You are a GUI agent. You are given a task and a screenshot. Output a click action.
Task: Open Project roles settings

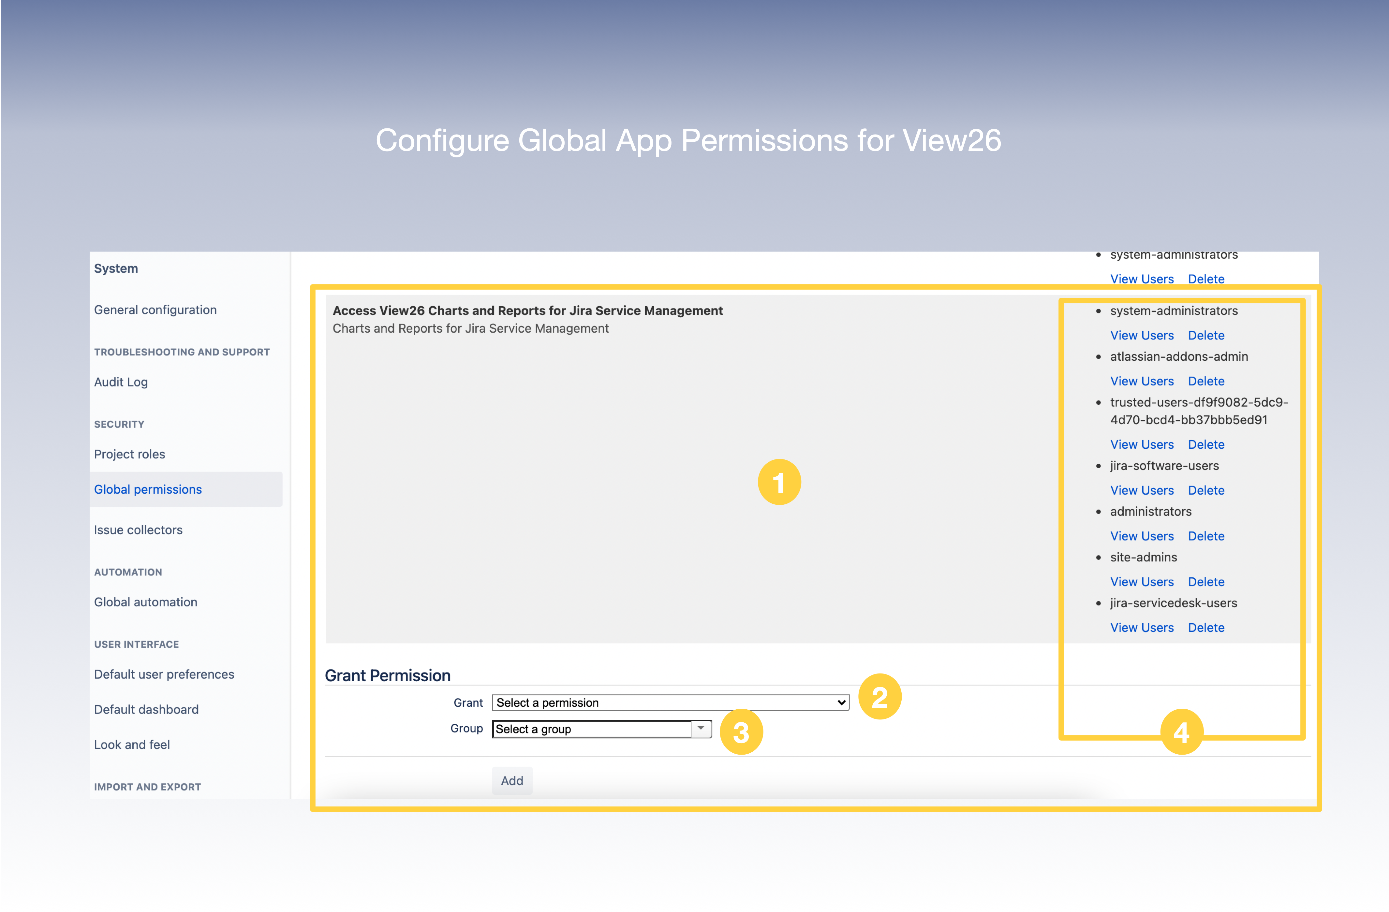tap(129, 453)
